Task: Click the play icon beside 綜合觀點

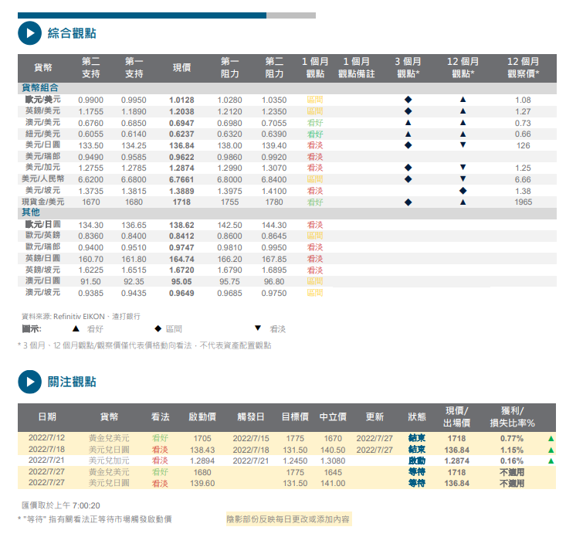Action: tap(29, 33)
